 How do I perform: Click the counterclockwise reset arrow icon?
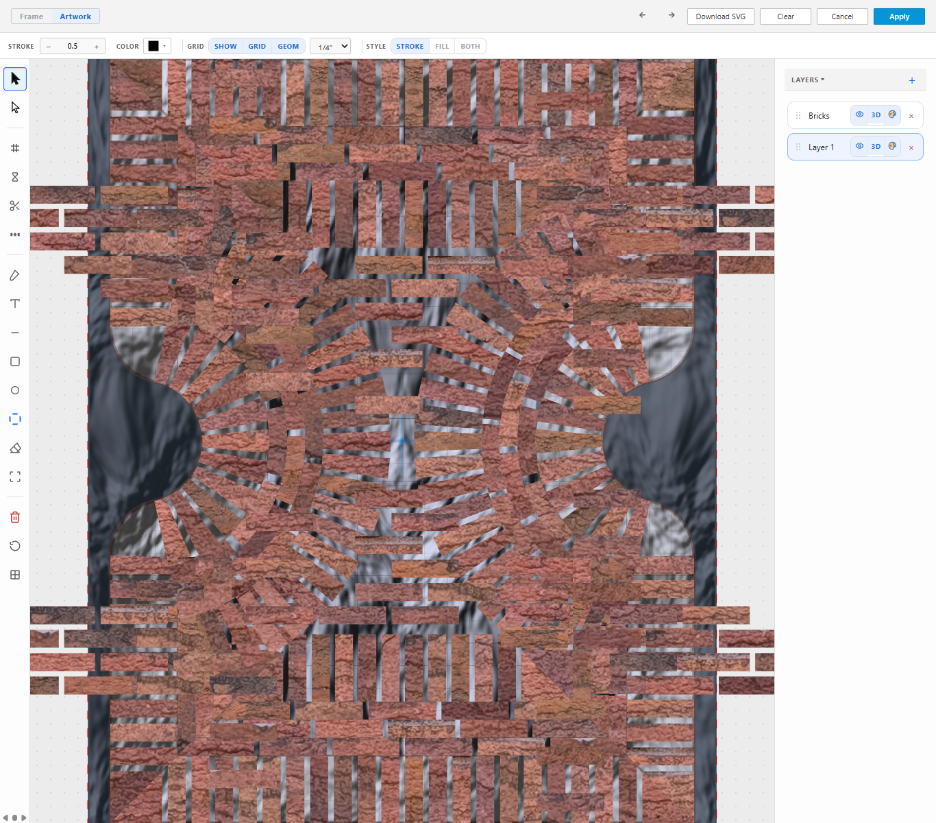[15, 546]
